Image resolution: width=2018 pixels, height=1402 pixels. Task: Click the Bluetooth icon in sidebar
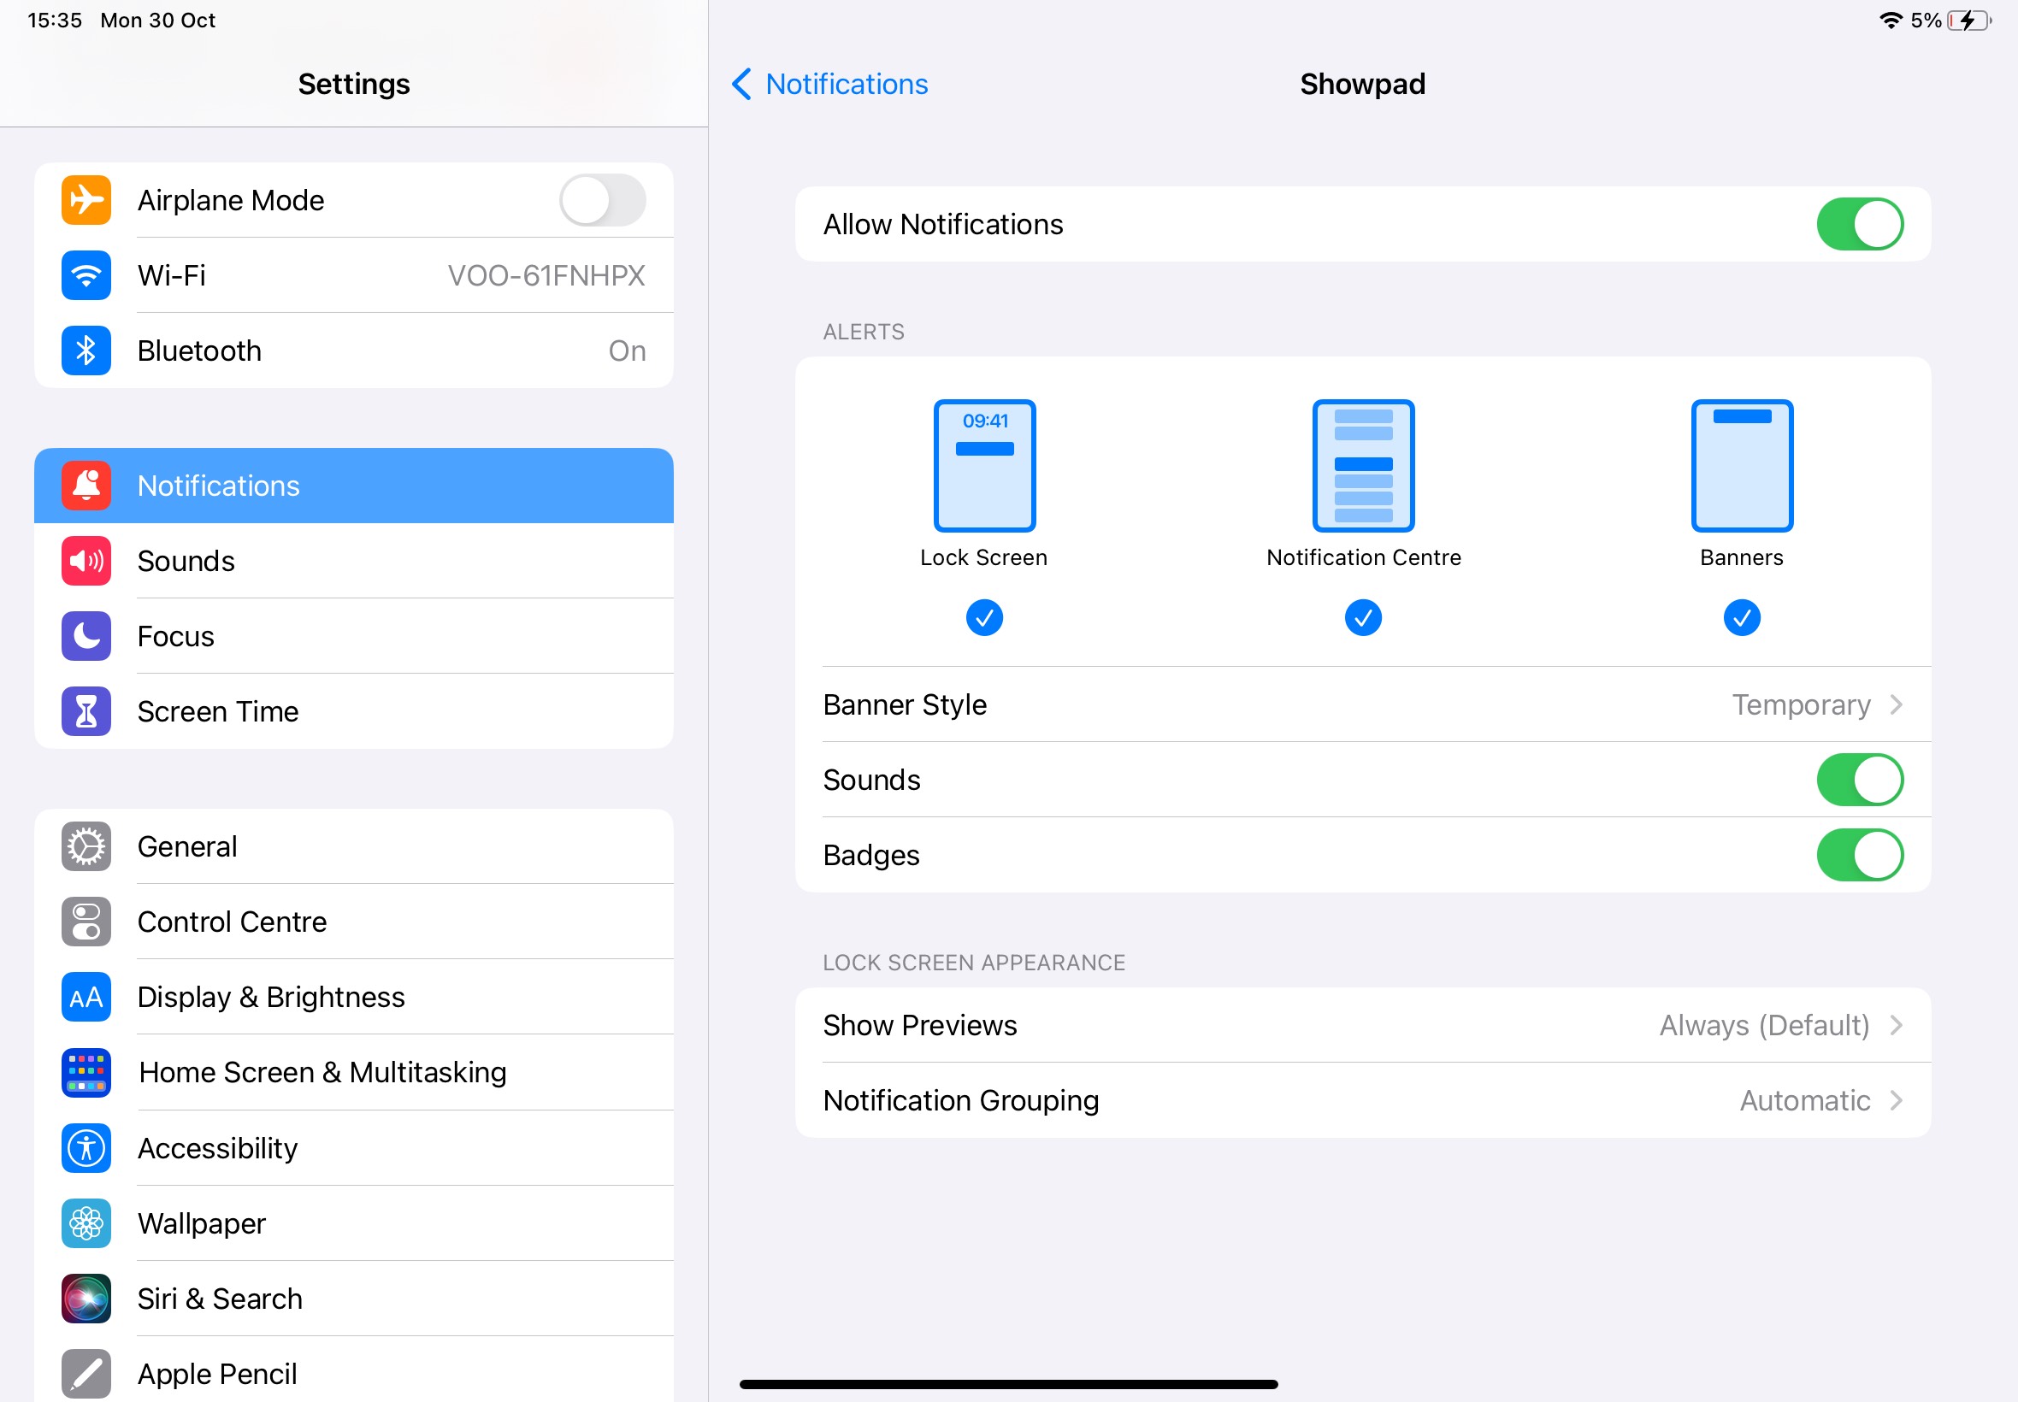86,350
